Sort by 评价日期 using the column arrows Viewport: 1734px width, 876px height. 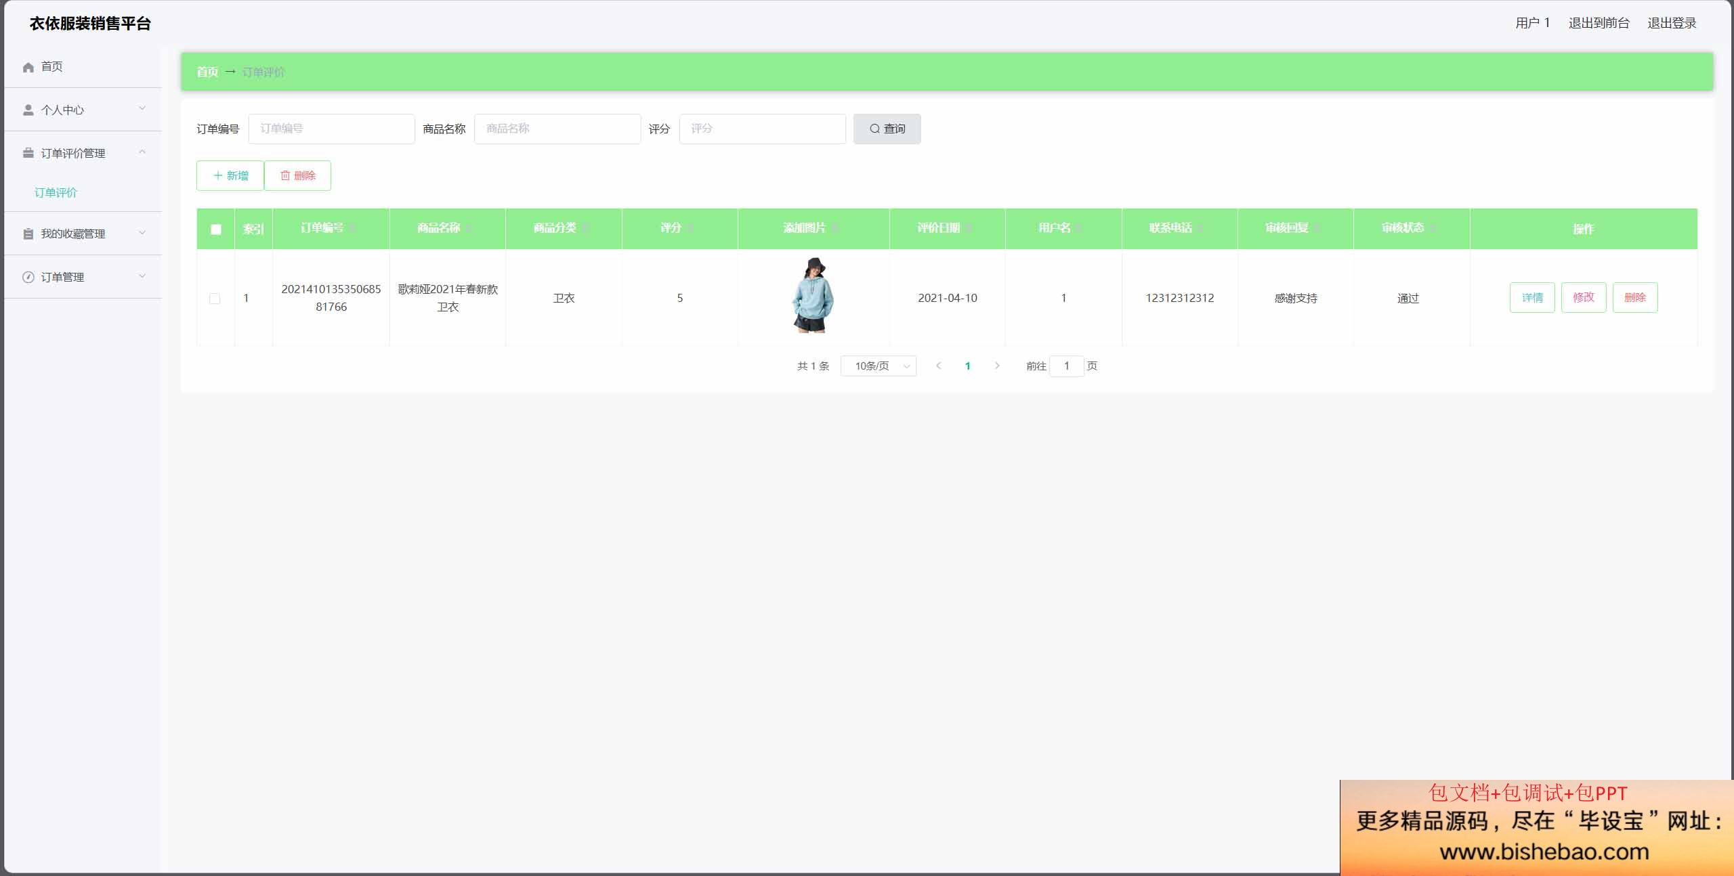coord(969,228)
